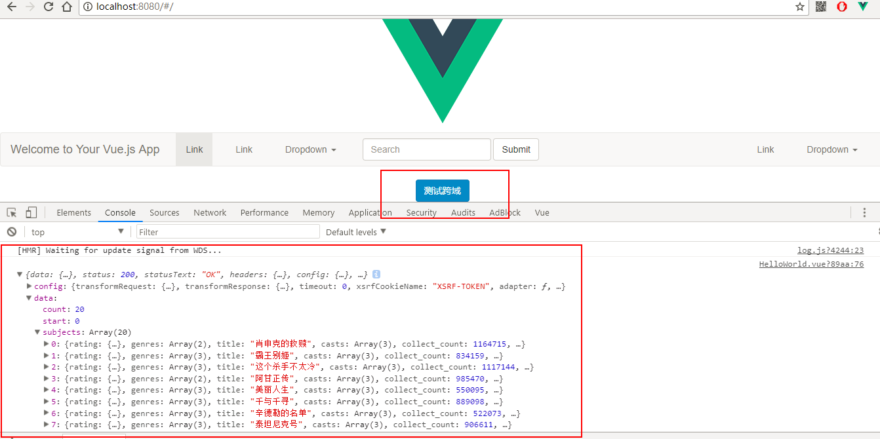Bookmark this page with star icon
This screenshot has width=880, height=439.
(800, 7)
